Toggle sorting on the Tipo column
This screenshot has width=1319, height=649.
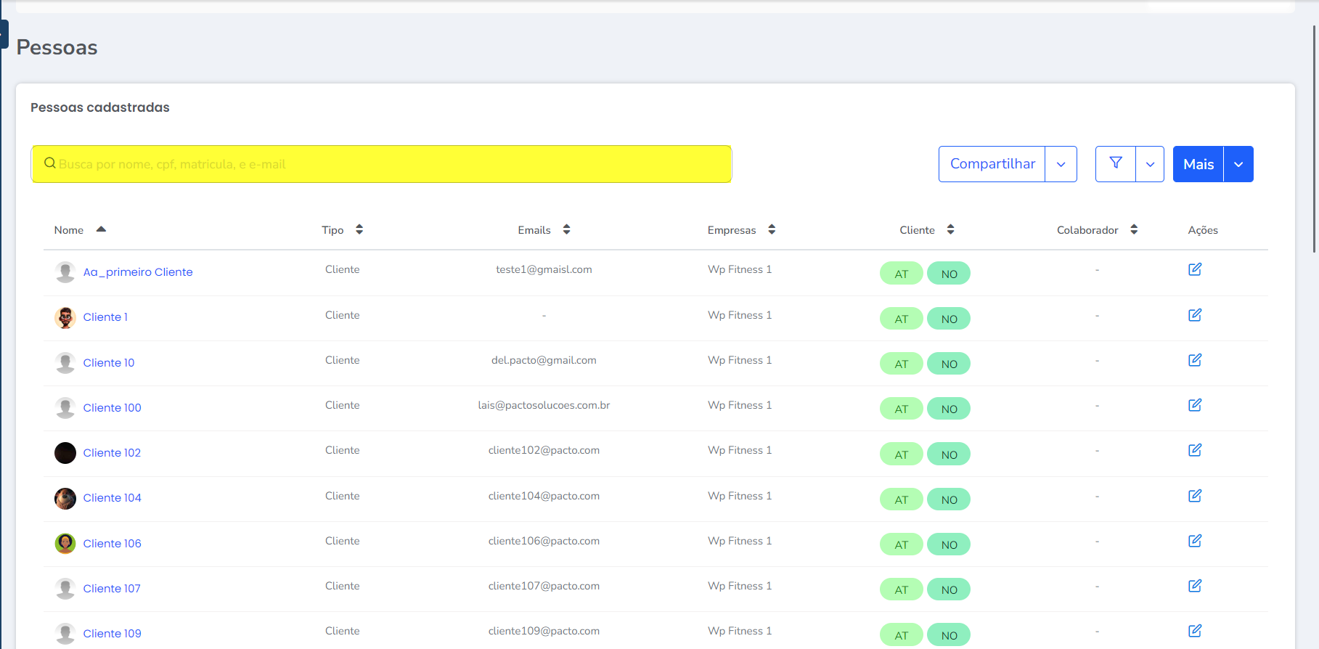[359, 229]
